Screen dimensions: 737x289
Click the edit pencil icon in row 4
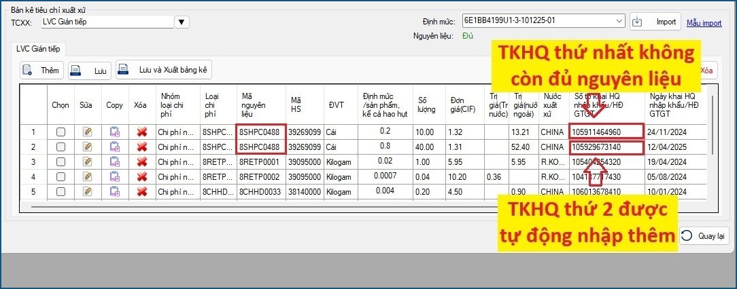87,177
